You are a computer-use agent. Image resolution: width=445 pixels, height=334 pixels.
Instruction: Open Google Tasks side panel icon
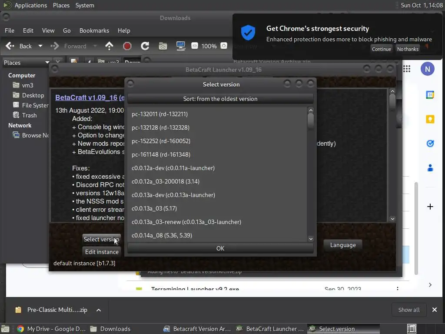[430, 144]
